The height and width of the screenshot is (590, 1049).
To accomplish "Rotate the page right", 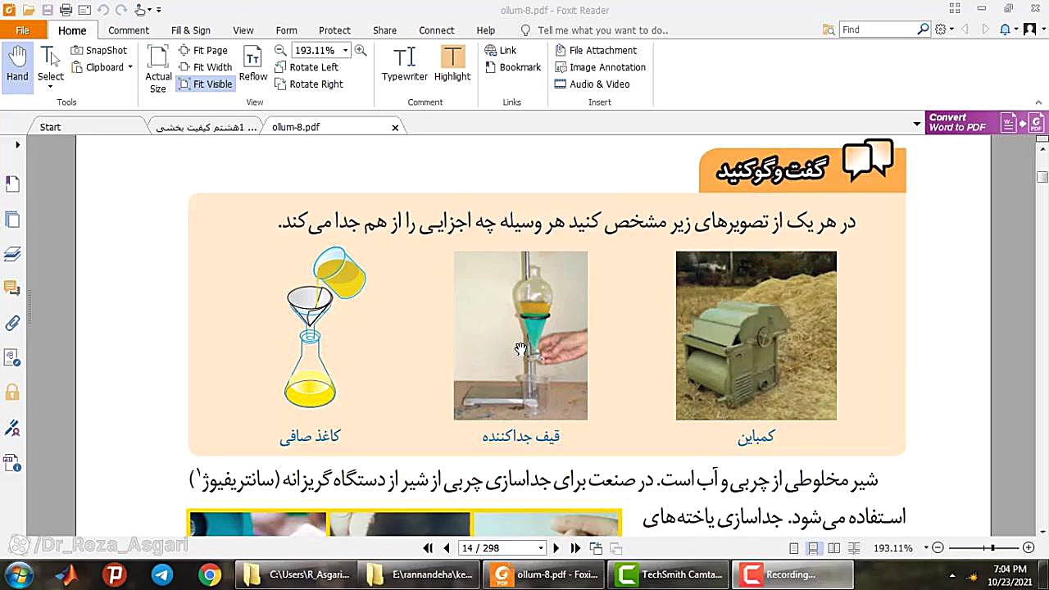I will (x=309, y=84).
